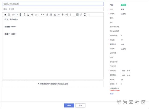Click the blue 保存 save button
The height and width of the screenshot is (109, 149).
point(69,106)
